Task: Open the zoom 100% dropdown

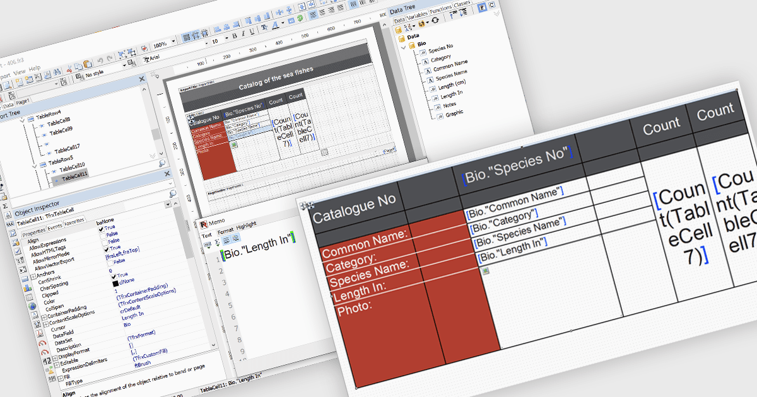Action: 173,41
